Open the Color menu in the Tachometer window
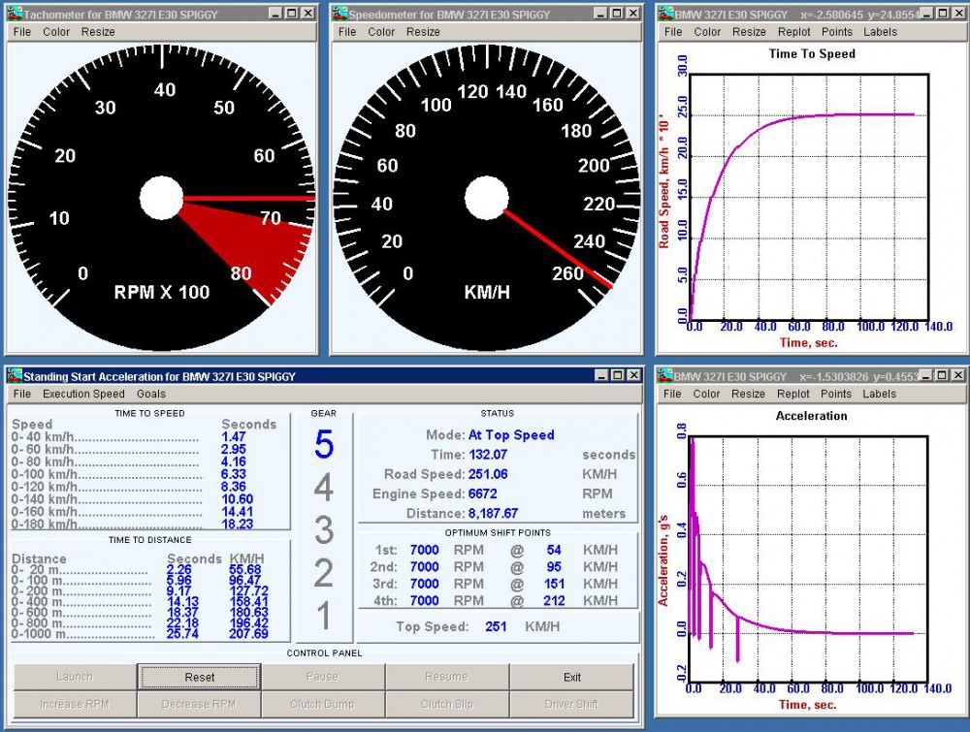 (x=56, y=32)
